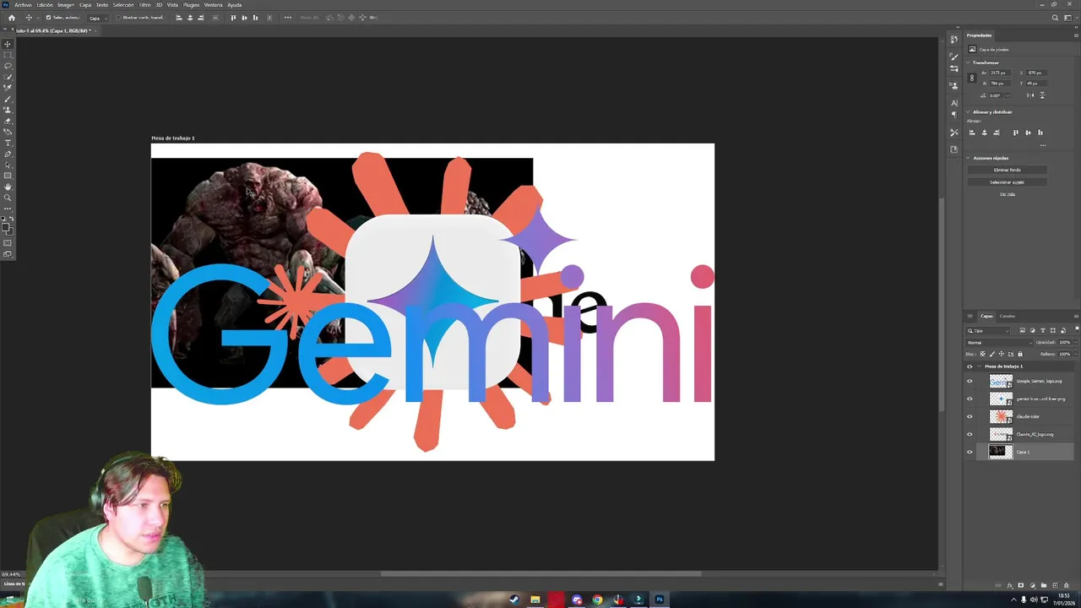Select Capa 1 layer thumbnail
The width and height of the screenshot is (1081, 608).
[x=1001, y=452]
